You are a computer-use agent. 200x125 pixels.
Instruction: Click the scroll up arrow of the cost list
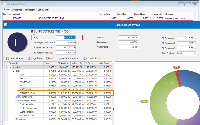point(195,14)
